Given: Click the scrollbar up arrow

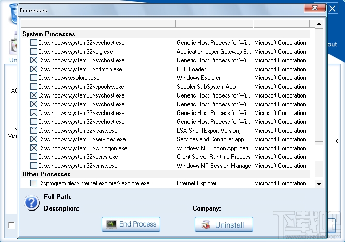Looking at the screenshot, I should pyautogui.click(x=319, y=24).
